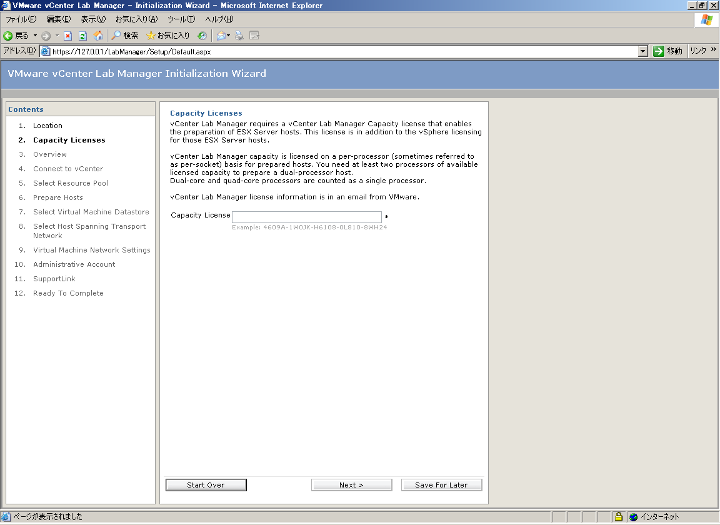Click the Start Over button
720x525 pixels.
(x=206, y=485)
